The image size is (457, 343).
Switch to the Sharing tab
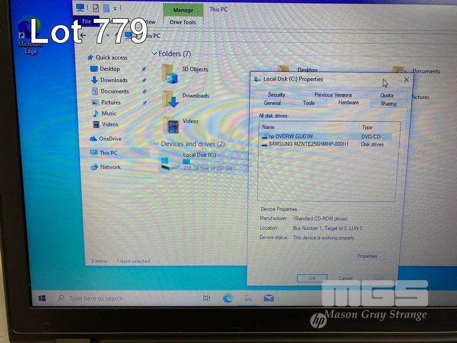[x=388, y=103]
